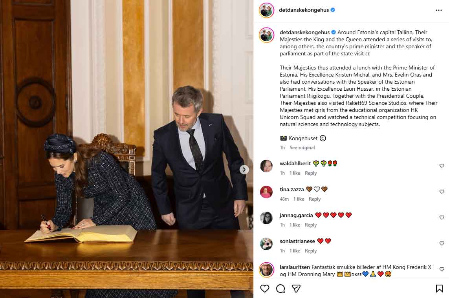The width and height of the screenshot is (449, 298).
Task: Open detdanskekongehus header profile picture
Action: tap(267, 10)
